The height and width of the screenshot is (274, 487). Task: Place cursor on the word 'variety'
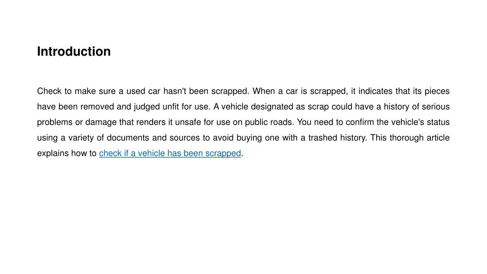[81, 138]
